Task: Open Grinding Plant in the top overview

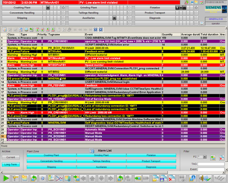Action: pos(88,7)
